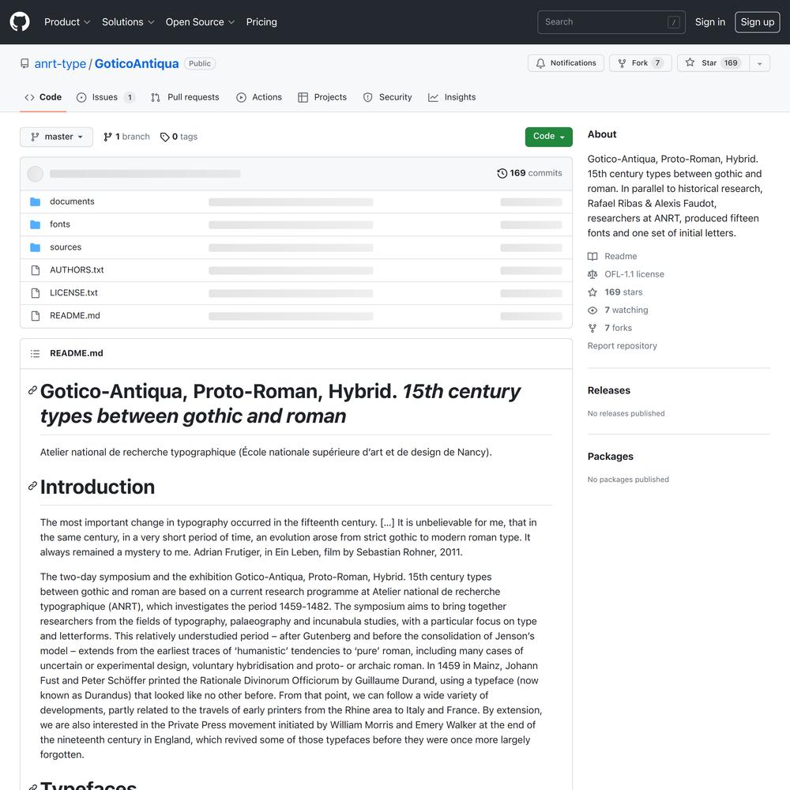Click Report repository link
This screenshot has width=790, height=790.
click(623, 346)
